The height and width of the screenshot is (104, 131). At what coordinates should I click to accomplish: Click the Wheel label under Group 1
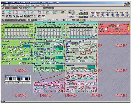coord(93,17)
